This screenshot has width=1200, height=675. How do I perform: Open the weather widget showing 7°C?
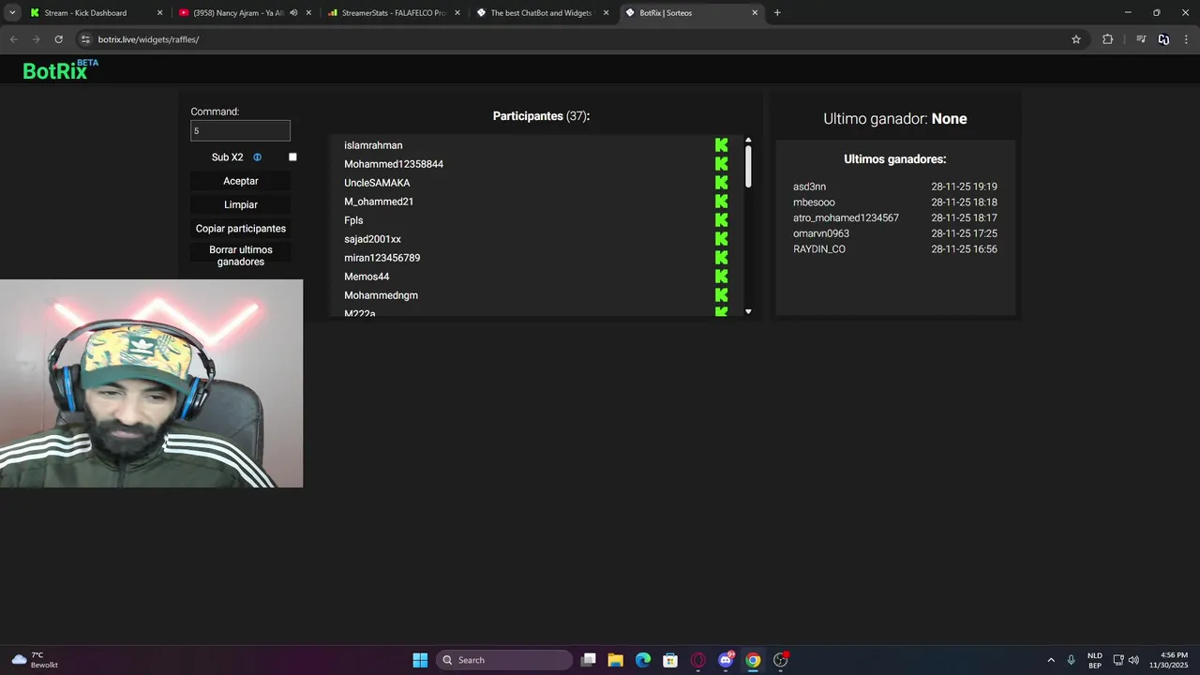click(x=35, y=660)
